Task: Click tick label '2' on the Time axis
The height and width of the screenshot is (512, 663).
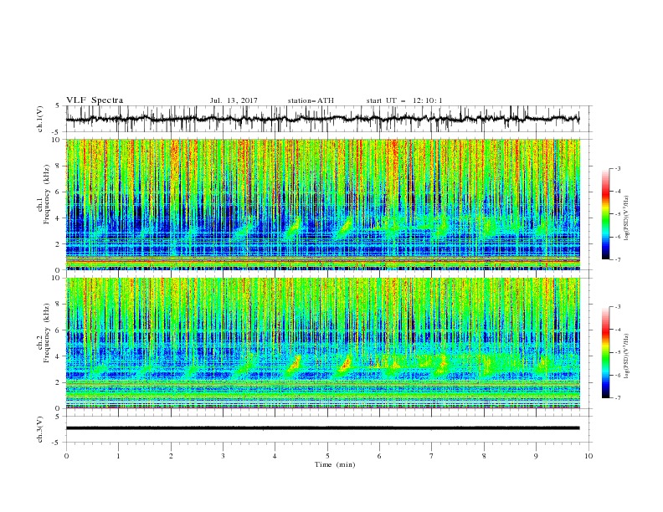Action: (x=171, y=456)
